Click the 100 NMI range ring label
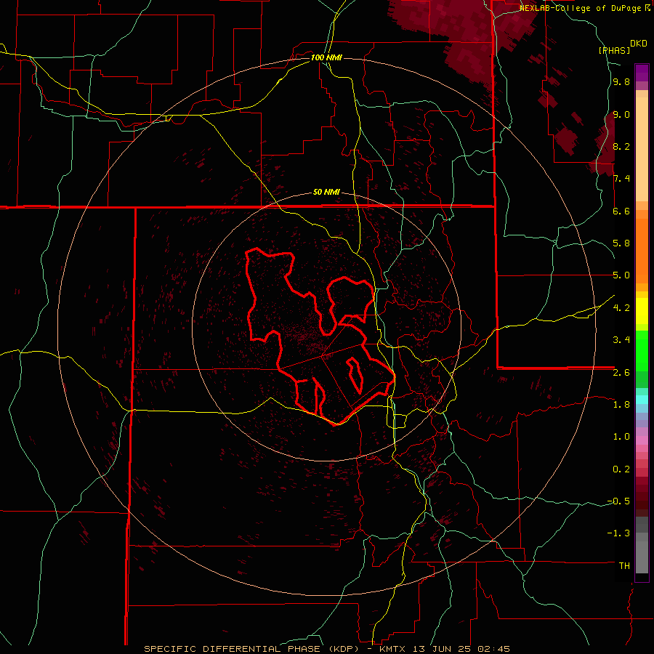The width and height of the screenshot is (654, 654). (x=326, y=57)
